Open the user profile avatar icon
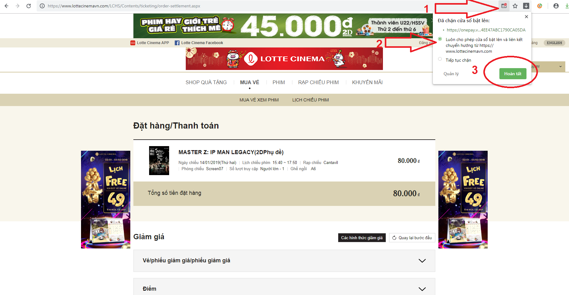The height and width of the screenshot is (295, 569). point(556,6)
